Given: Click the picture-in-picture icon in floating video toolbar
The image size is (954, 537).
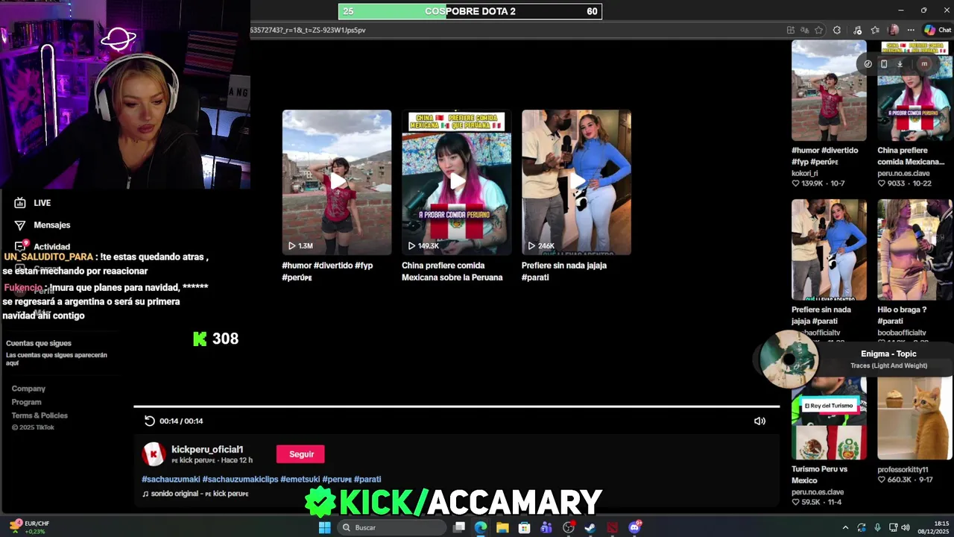Looking at the screenshot, I should coord(884,63).
